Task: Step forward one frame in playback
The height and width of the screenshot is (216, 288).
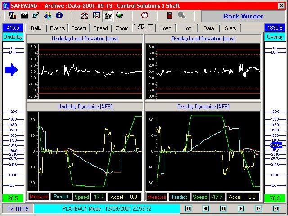Action: pyautogui.click(x=258, y=209)
